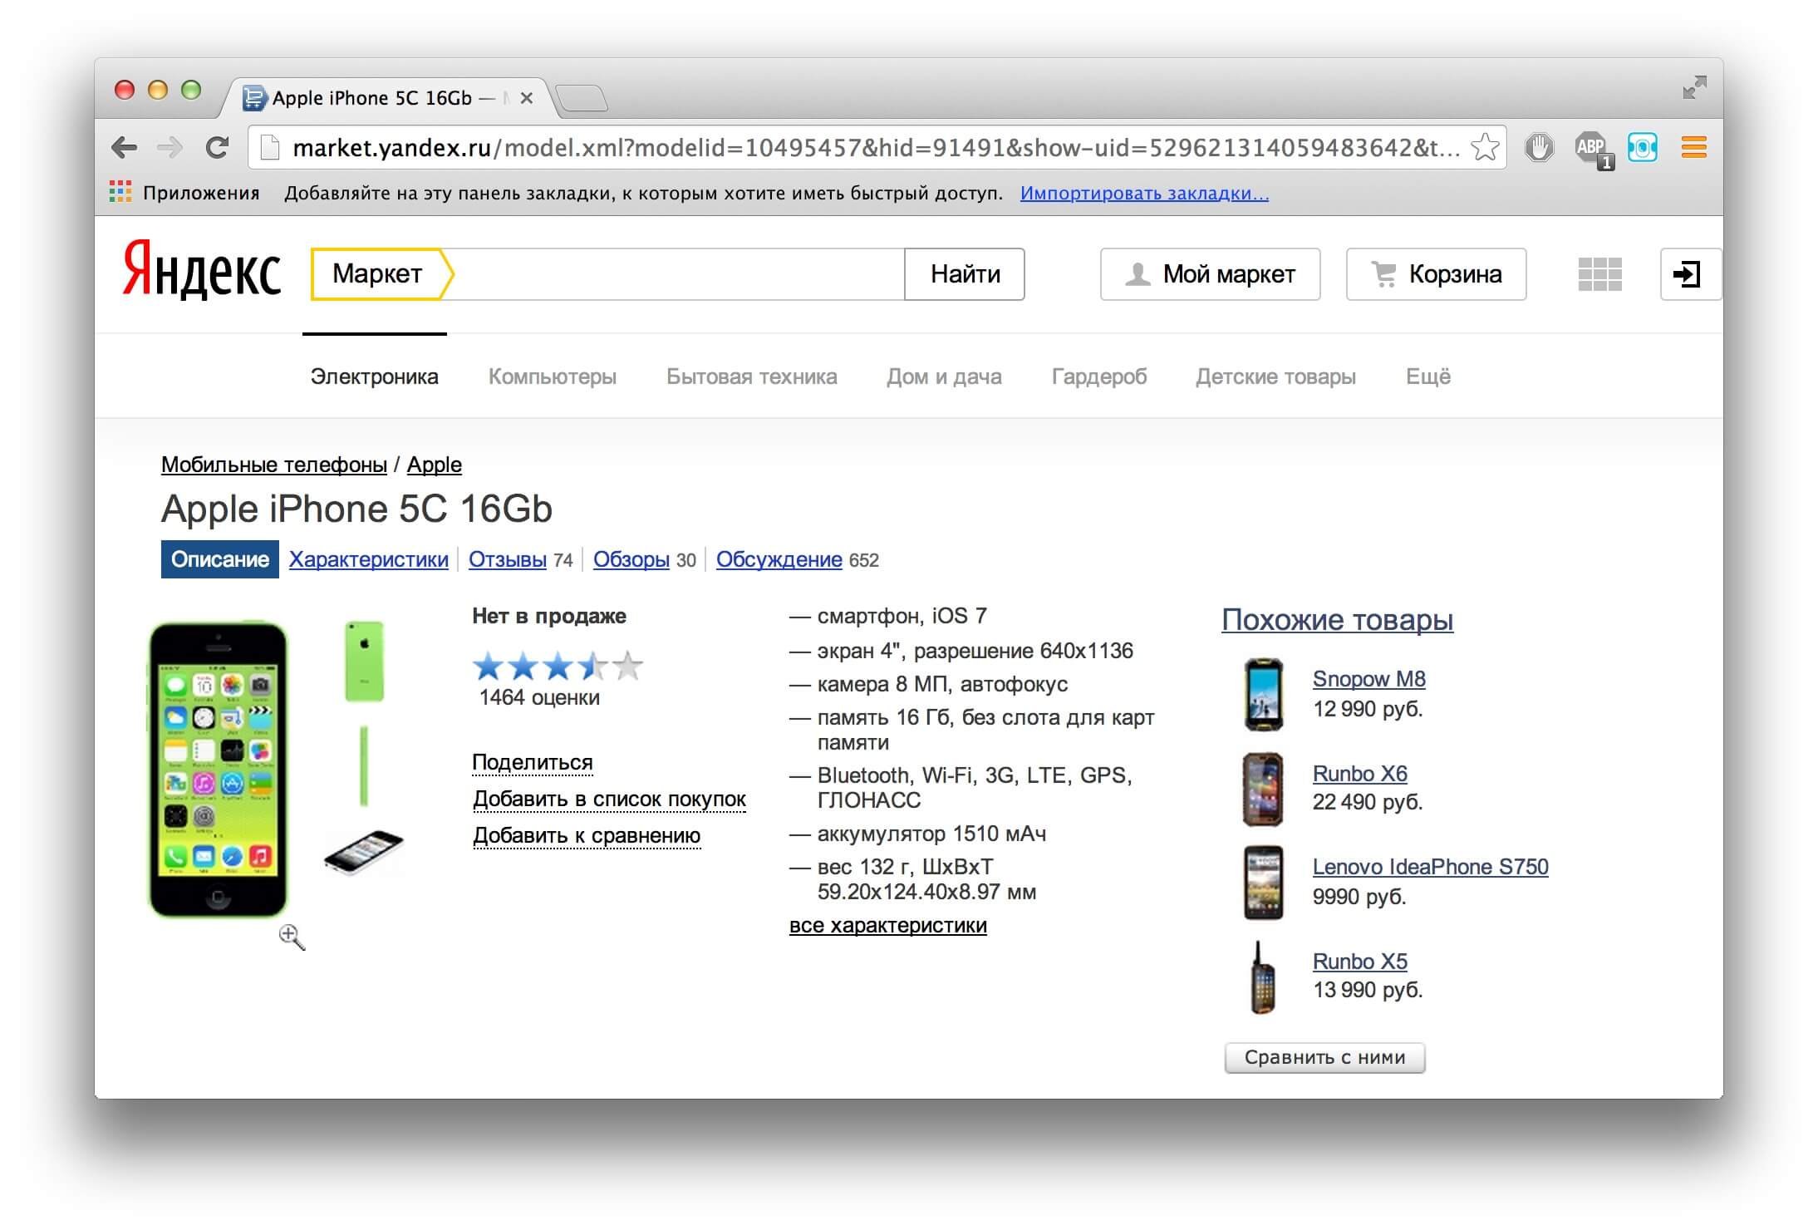Click the address bar URL

click(877, 148)
